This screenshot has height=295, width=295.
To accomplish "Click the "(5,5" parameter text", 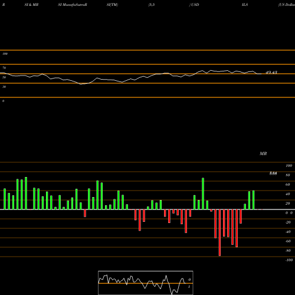I will click(152, 5).
